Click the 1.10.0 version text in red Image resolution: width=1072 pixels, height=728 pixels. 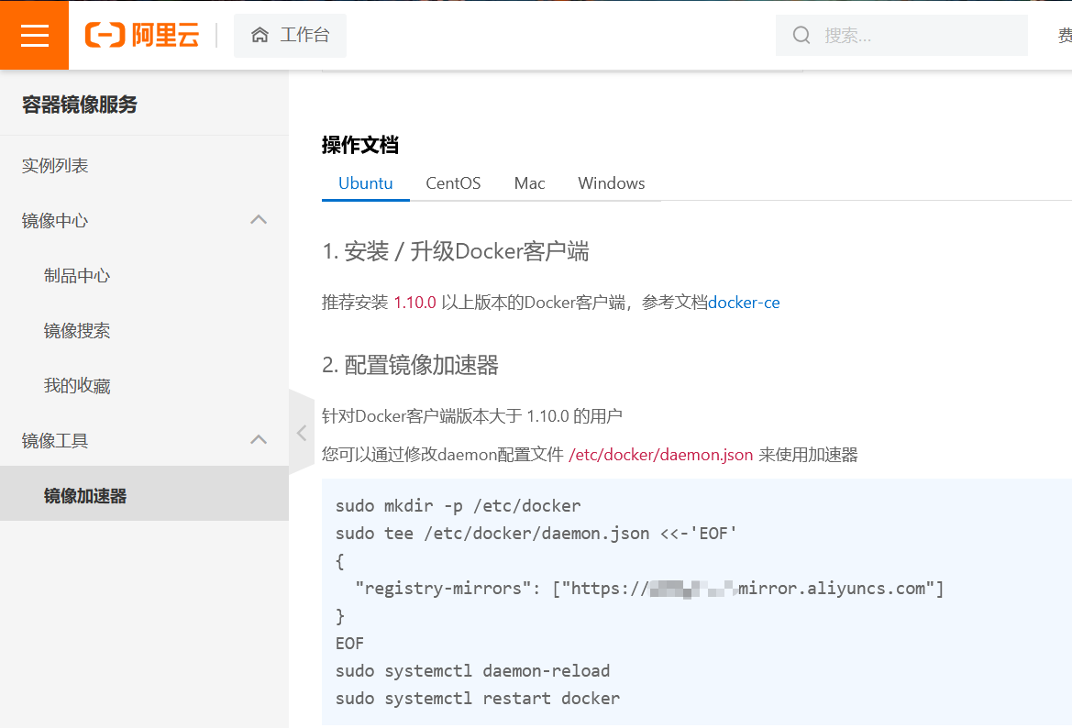[415, 303]
